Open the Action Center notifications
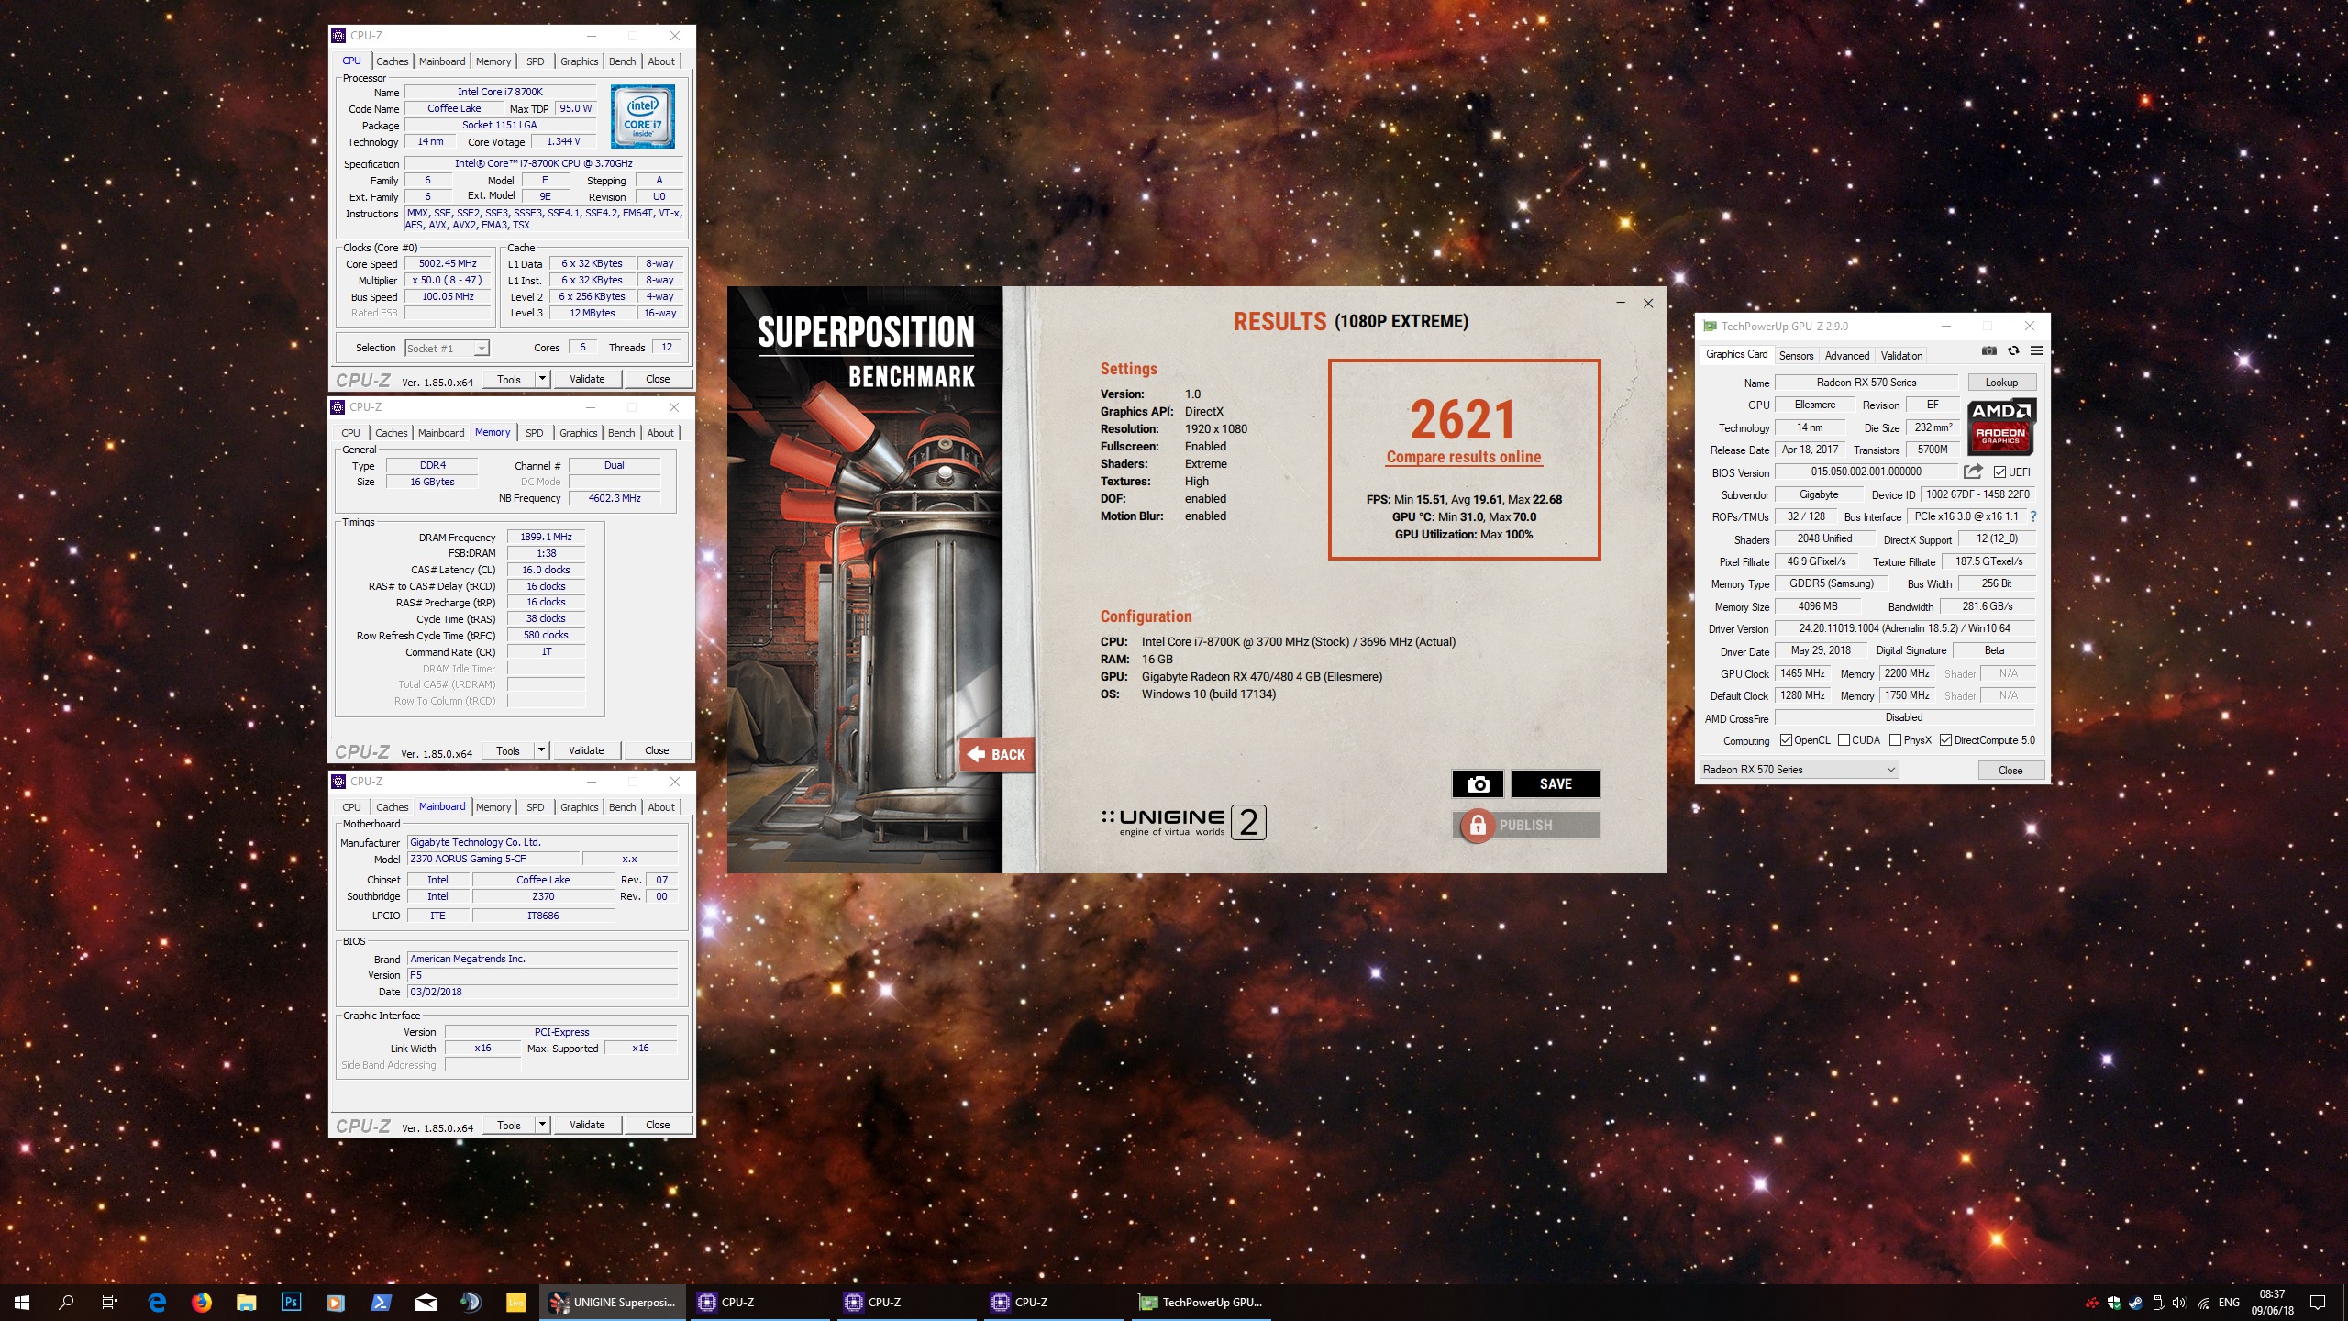The image size is (2348, 1321). pyautogui.click(x=2318, y=1302)
